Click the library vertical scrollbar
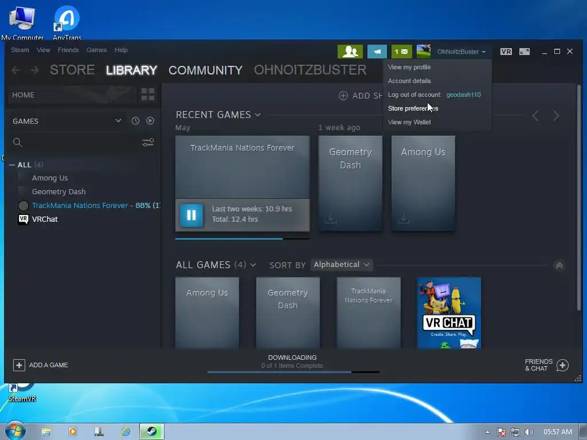587x440 pixels. (579, 198)
